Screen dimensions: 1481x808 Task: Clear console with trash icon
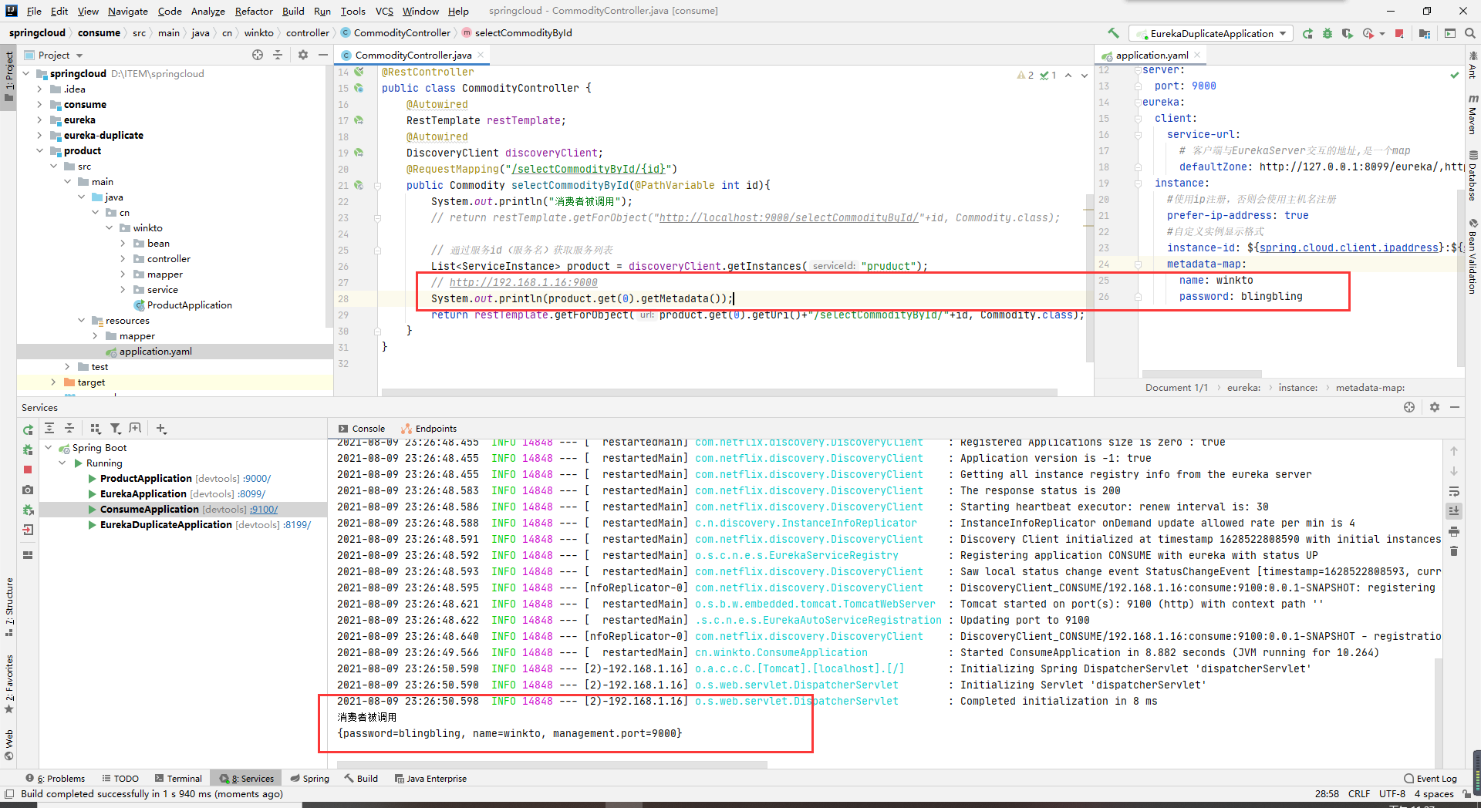point(1453,550)
